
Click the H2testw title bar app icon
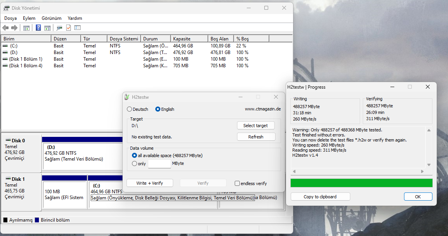(x=127, y=97)
